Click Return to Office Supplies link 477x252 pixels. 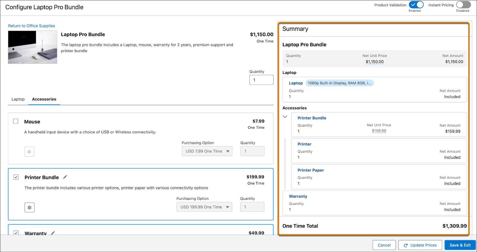[x=32, y=26]
